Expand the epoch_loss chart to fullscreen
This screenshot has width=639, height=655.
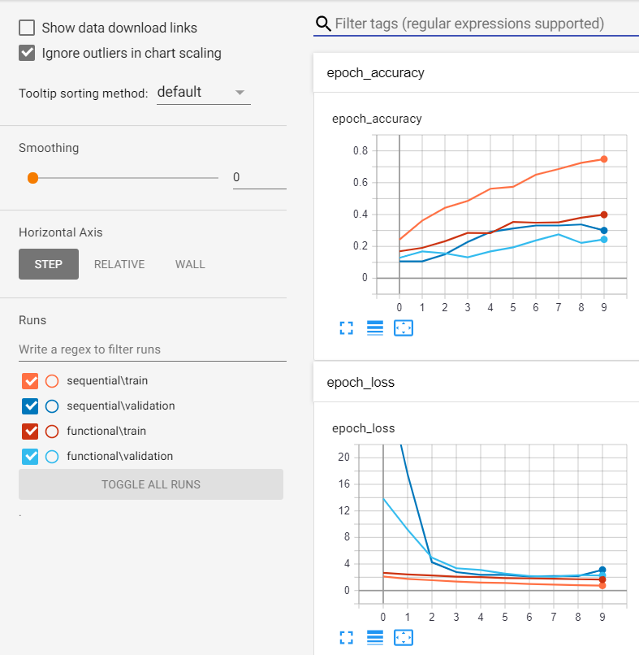346,637
